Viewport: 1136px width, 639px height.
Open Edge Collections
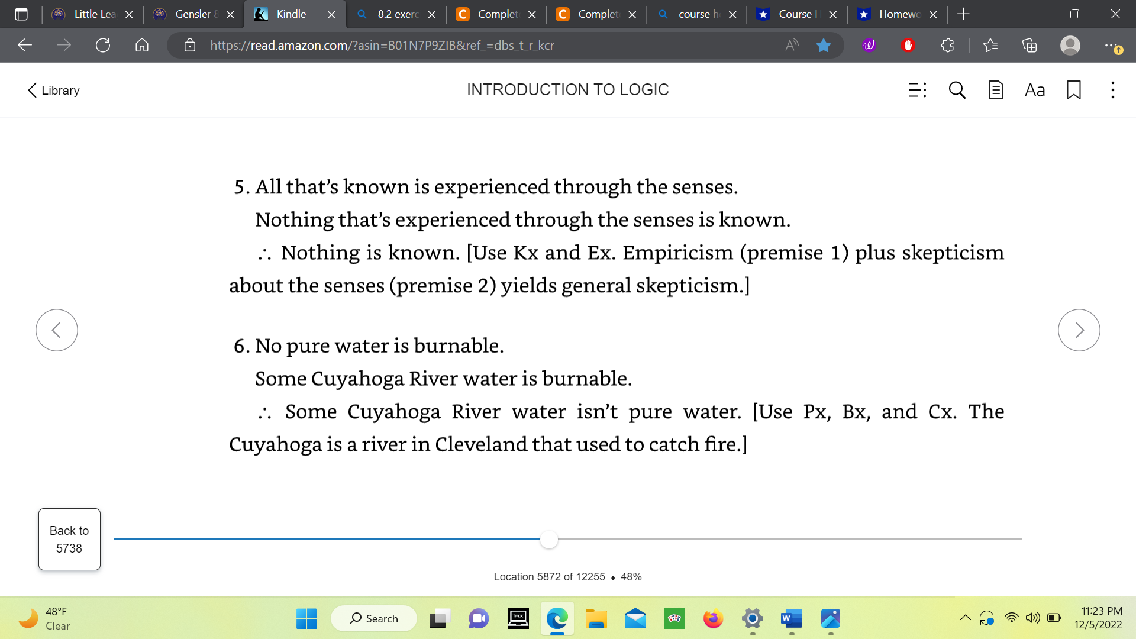[x=1029, y=45]
